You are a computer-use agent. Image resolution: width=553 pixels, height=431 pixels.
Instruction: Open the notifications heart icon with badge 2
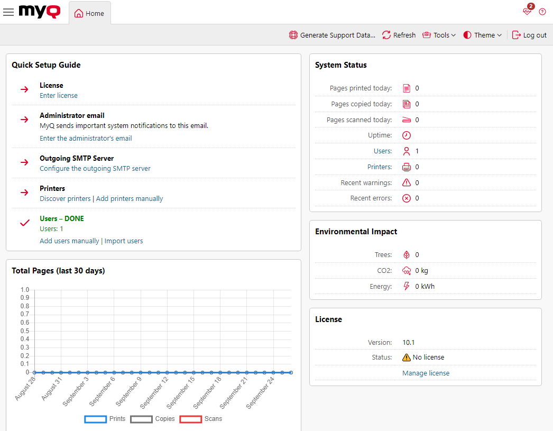tap(527, 12)
